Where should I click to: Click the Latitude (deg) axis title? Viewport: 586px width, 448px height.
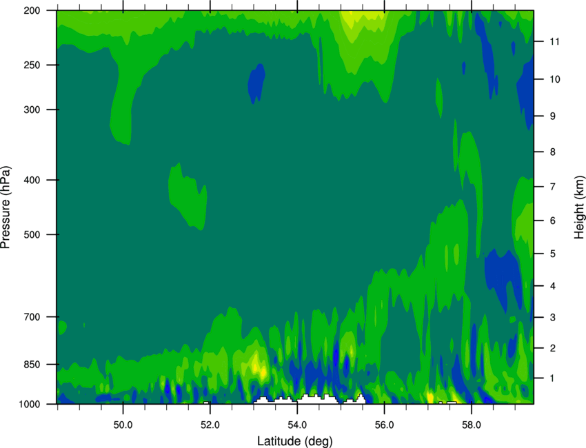pos(294,441)
